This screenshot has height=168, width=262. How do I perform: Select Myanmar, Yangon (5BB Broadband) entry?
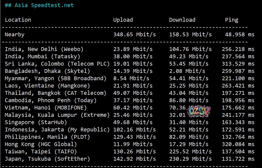tap(55, 78)
